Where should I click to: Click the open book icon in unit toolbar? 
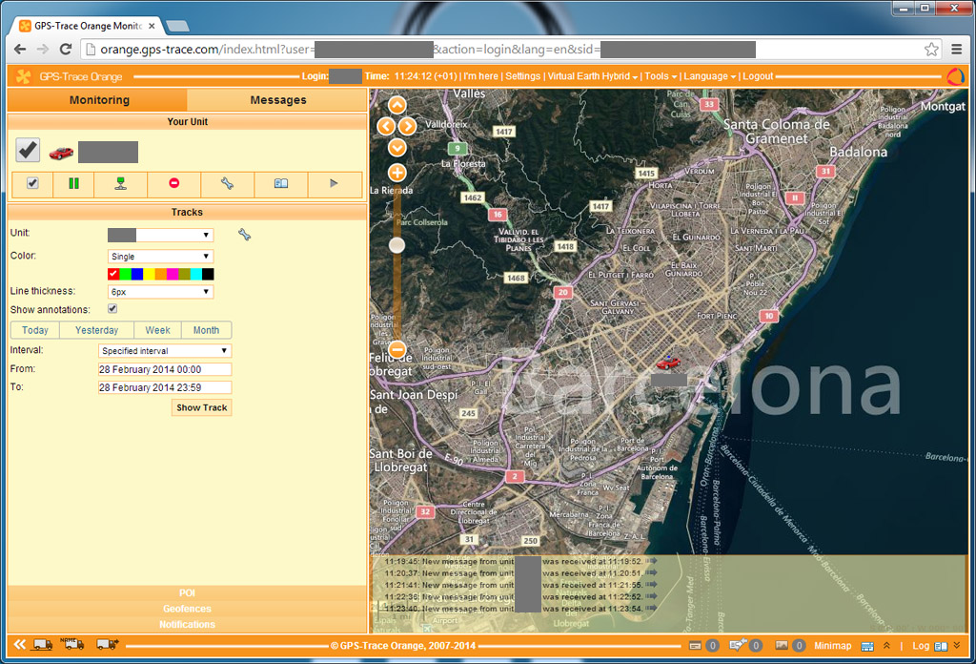click(281, 183)
